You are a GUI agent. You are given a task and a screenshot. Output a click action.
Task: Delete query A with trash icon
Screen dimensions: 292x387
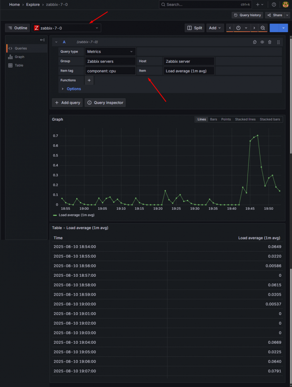[x=270, y=42]
